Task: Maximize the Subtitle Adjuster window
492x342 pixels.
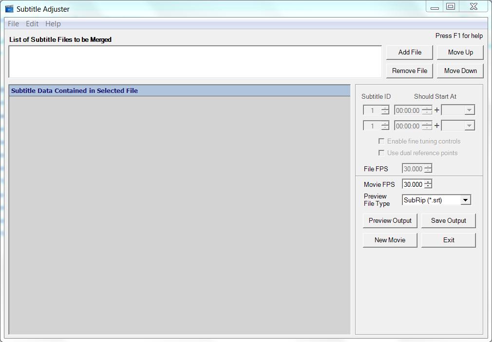Action: pos(451,7)
